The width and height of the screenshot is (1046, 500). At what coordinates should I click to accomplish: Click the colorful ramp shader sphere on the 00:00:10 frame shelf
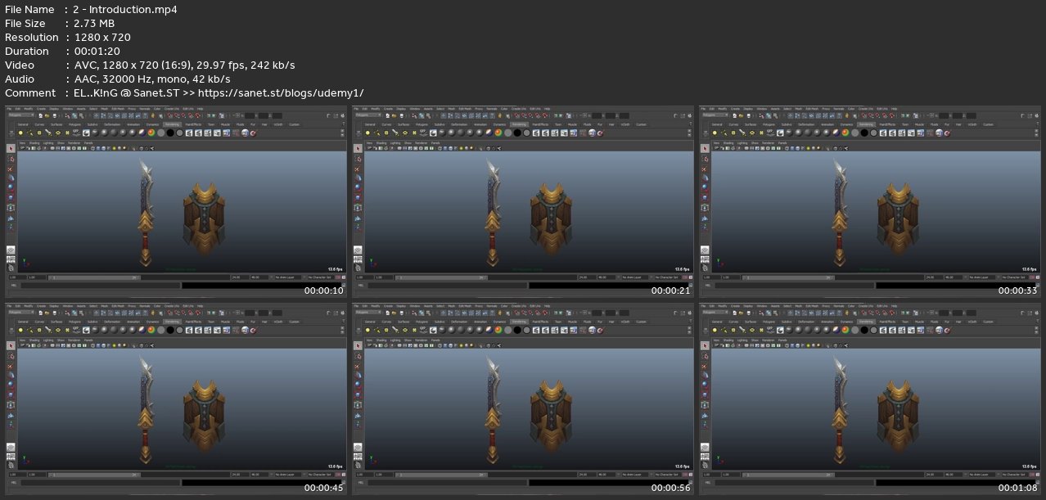151,133
